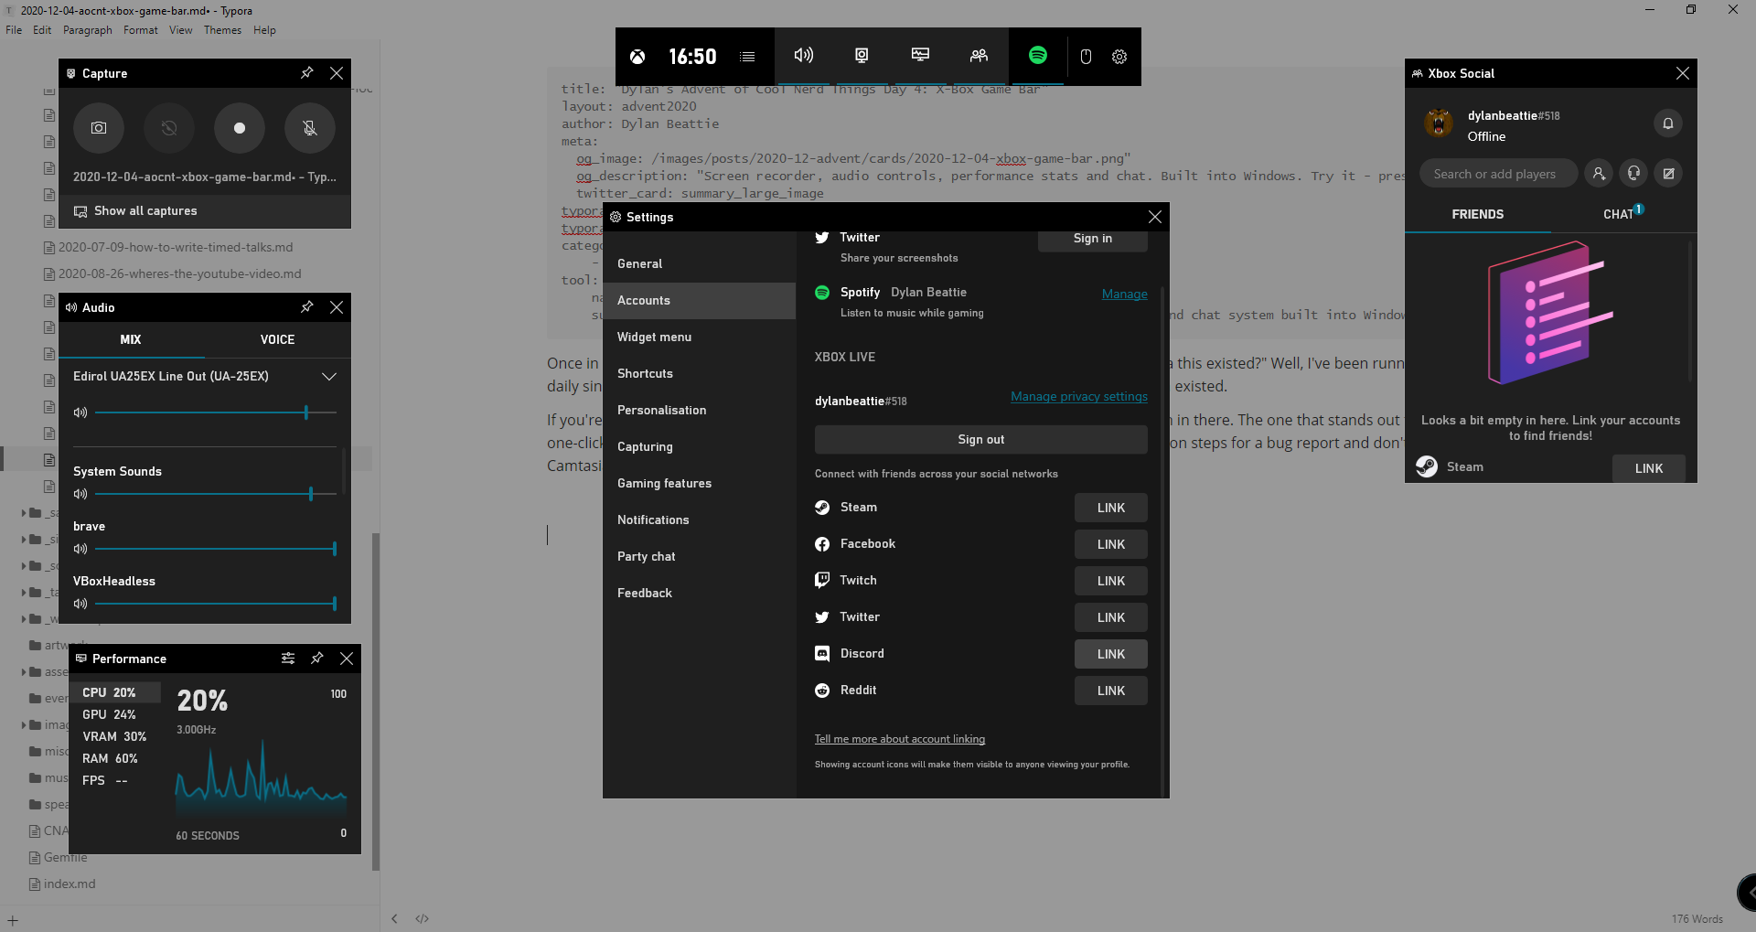Adjust the brave volume slider

click(x=216, y=549)
